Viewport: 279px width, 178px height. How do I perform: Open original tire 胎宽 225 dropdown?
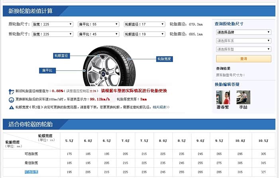click(x=52, y=24)
